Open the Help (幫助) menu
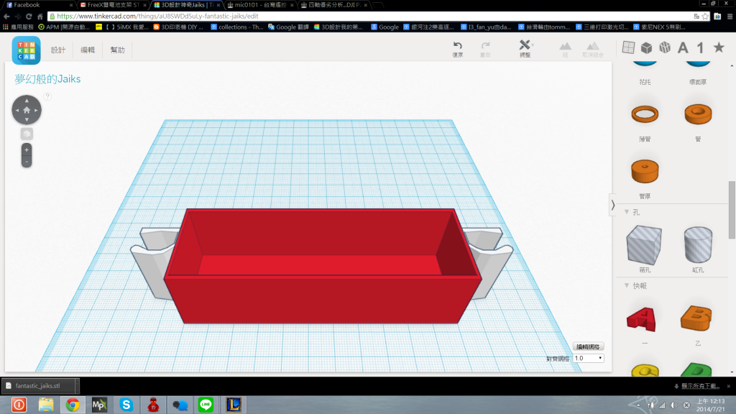736x414 pixels. (117, 50)
